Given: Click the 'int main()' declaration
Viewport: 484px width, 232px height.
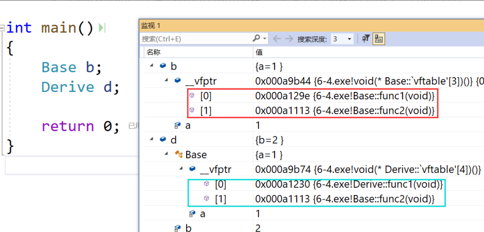Looking at the screenshot, I should pyautogui.click(x=50, y=28).
